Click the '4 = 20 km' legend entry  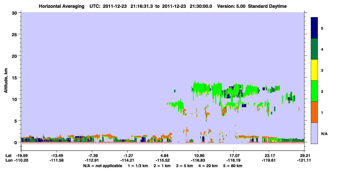(209, 166)
